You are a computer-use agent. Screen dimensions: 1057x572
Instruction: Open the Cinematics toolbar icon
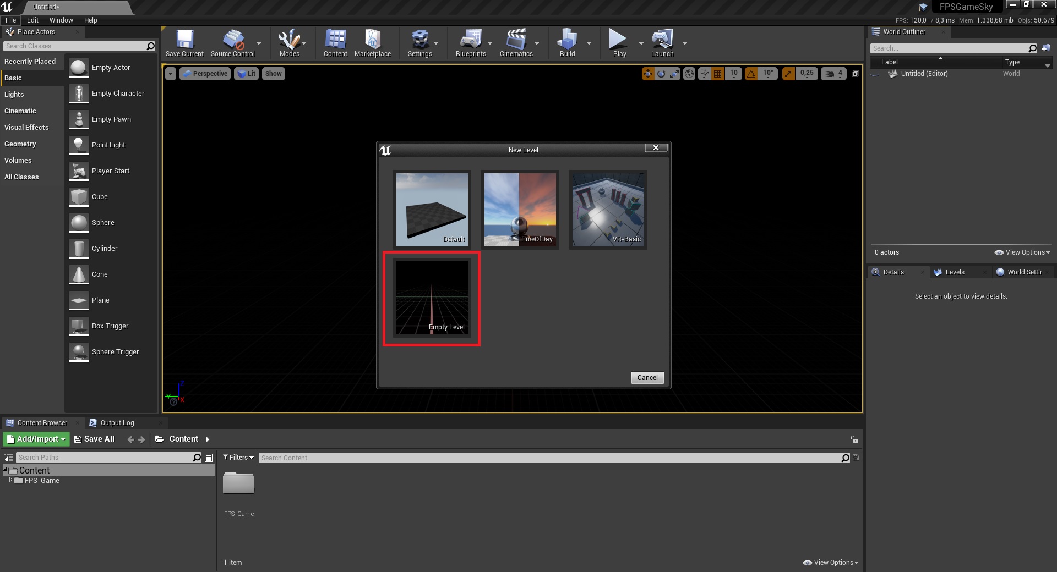[x=516, y=43]
